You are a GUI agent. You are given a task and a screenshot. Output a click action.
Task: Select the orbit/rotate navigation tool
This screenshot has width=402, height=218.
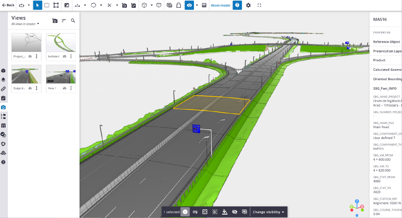click(22, 5)
